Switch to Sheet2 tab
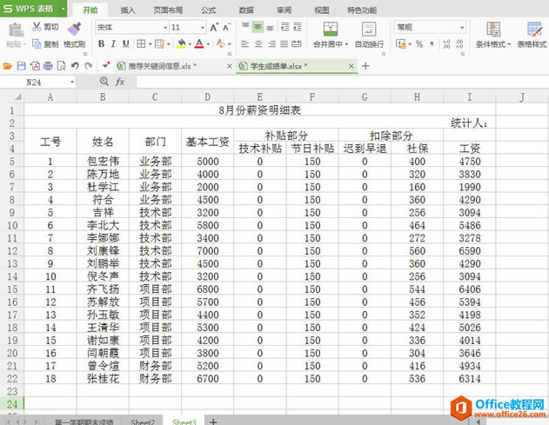 click(x=143, y=422)
